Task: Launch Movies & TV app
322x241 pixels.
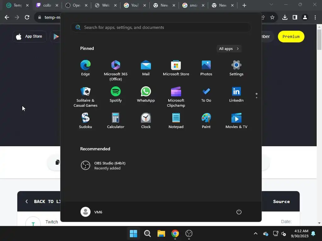Action: click(x=236, y=121)
